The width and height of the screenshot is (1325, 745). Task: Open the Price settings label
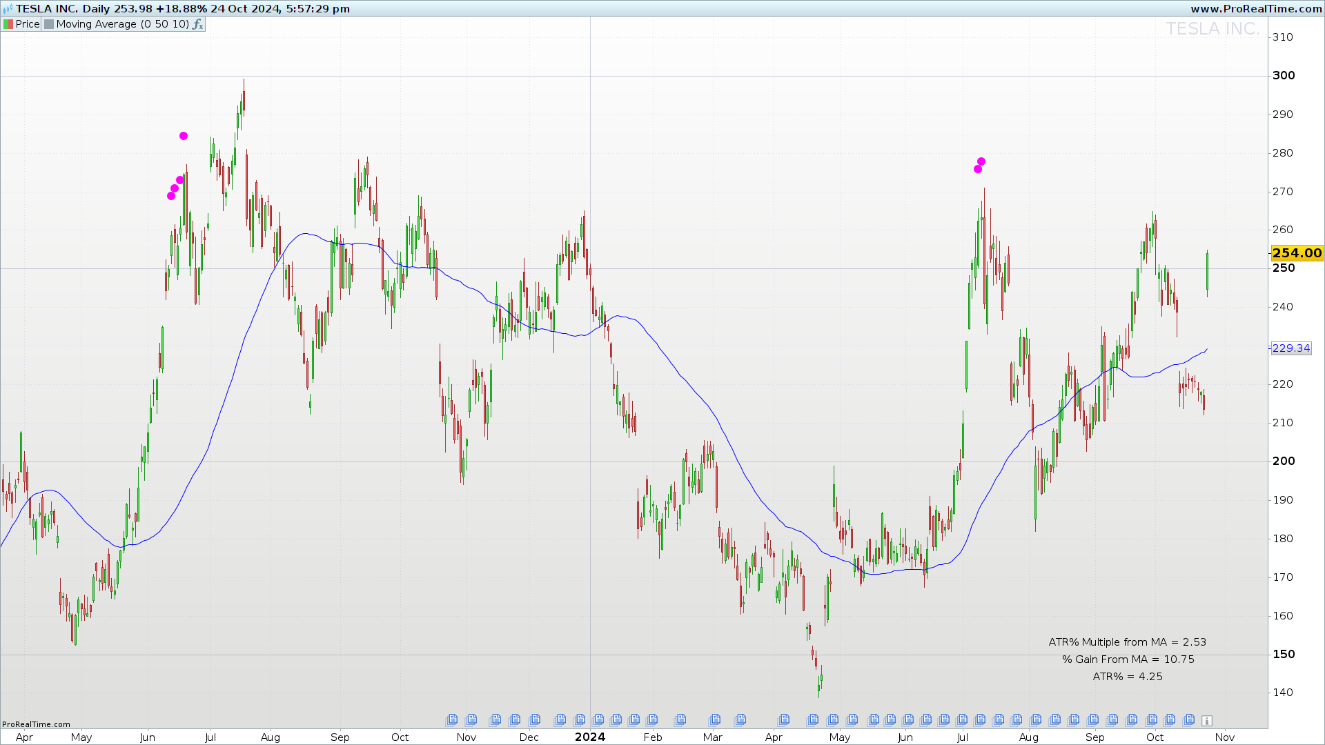pyautogui.click(x=28, y=24)
